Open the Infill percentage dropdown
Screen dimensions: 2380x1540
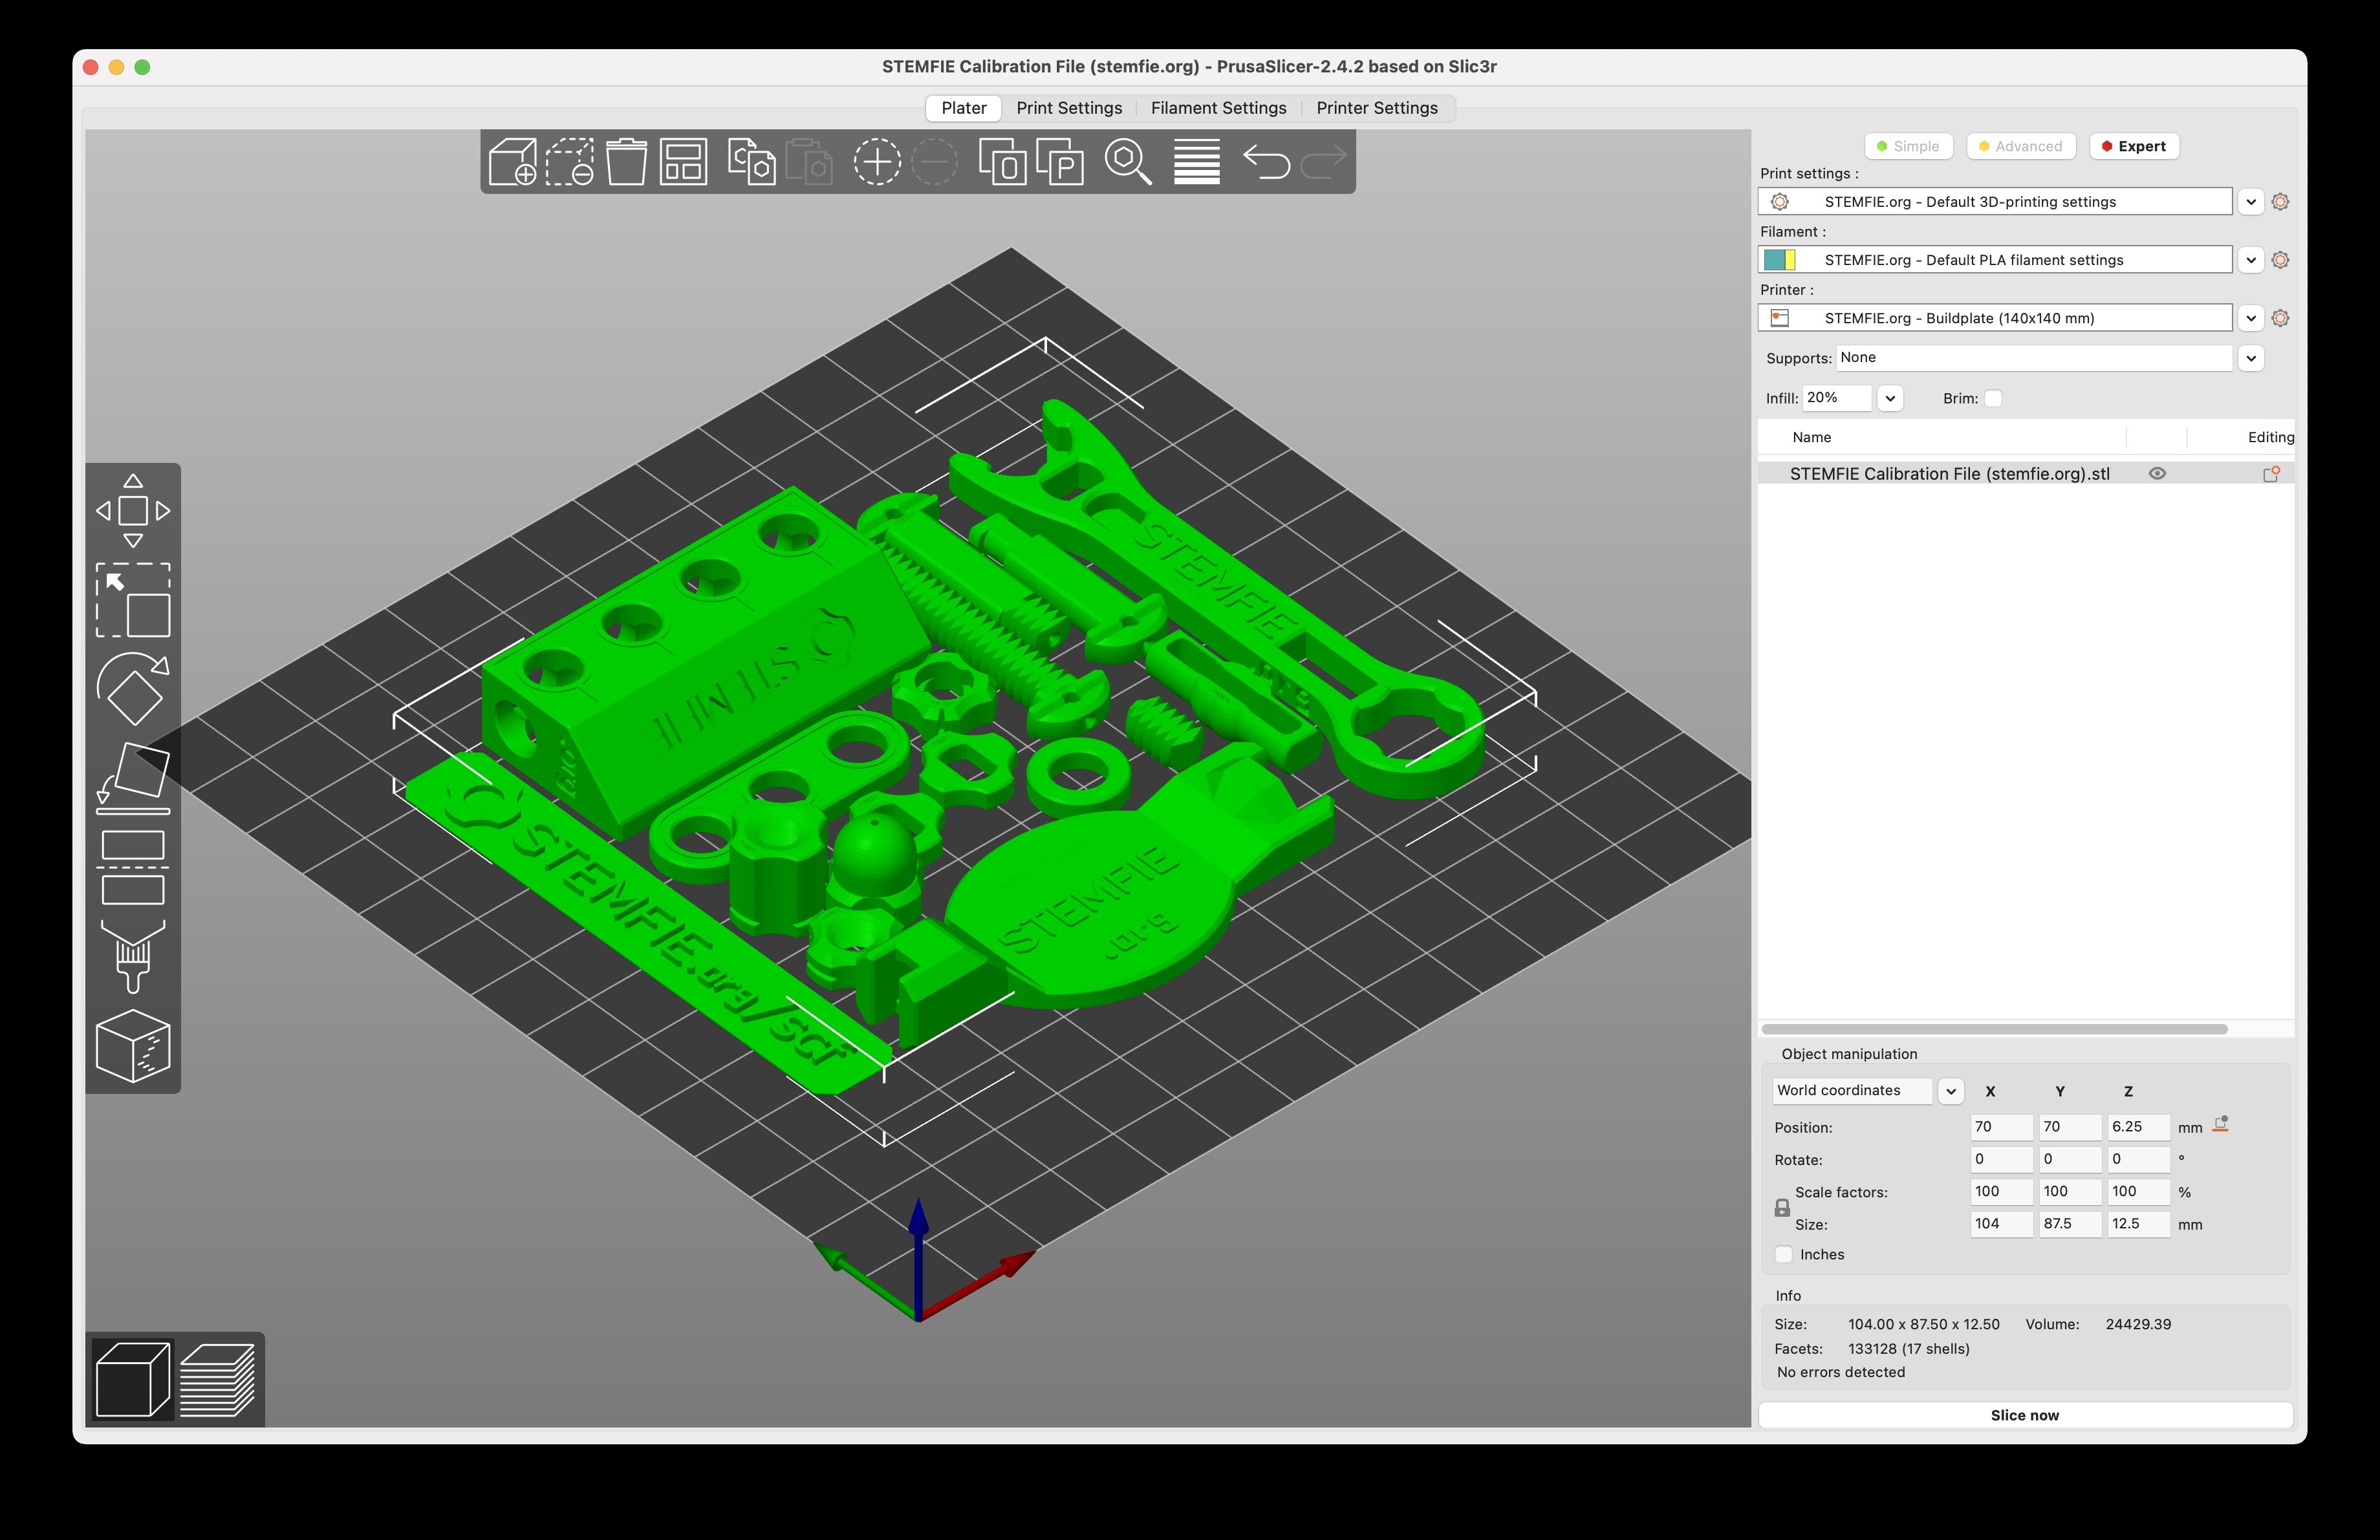pos(1890,398)
